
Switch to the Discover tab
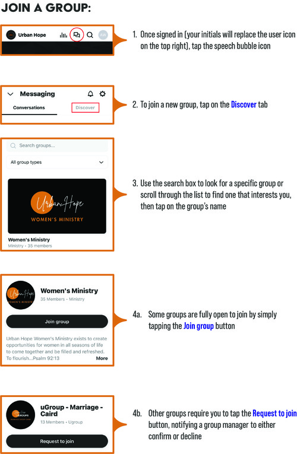85,107
